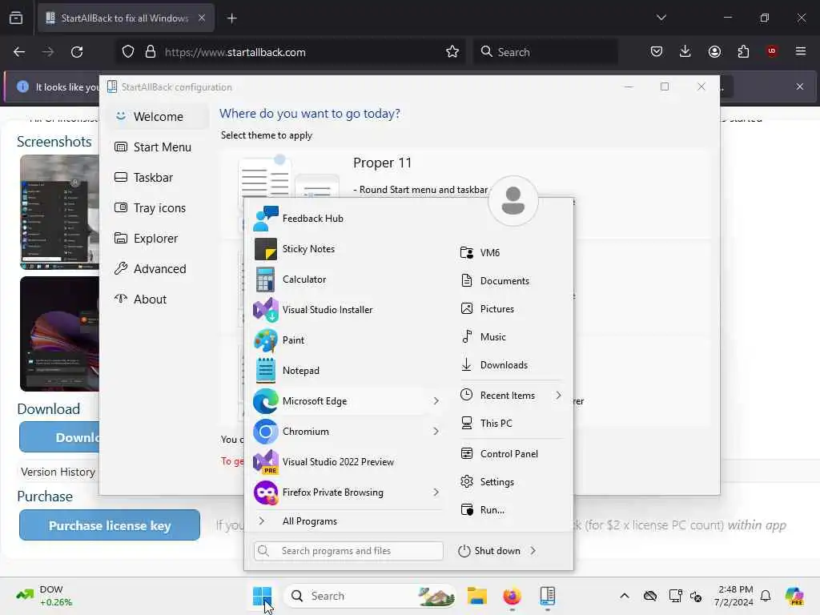820x615 pixels.
Task: Open Firefox downloads panel
Action: pos(685,51)
